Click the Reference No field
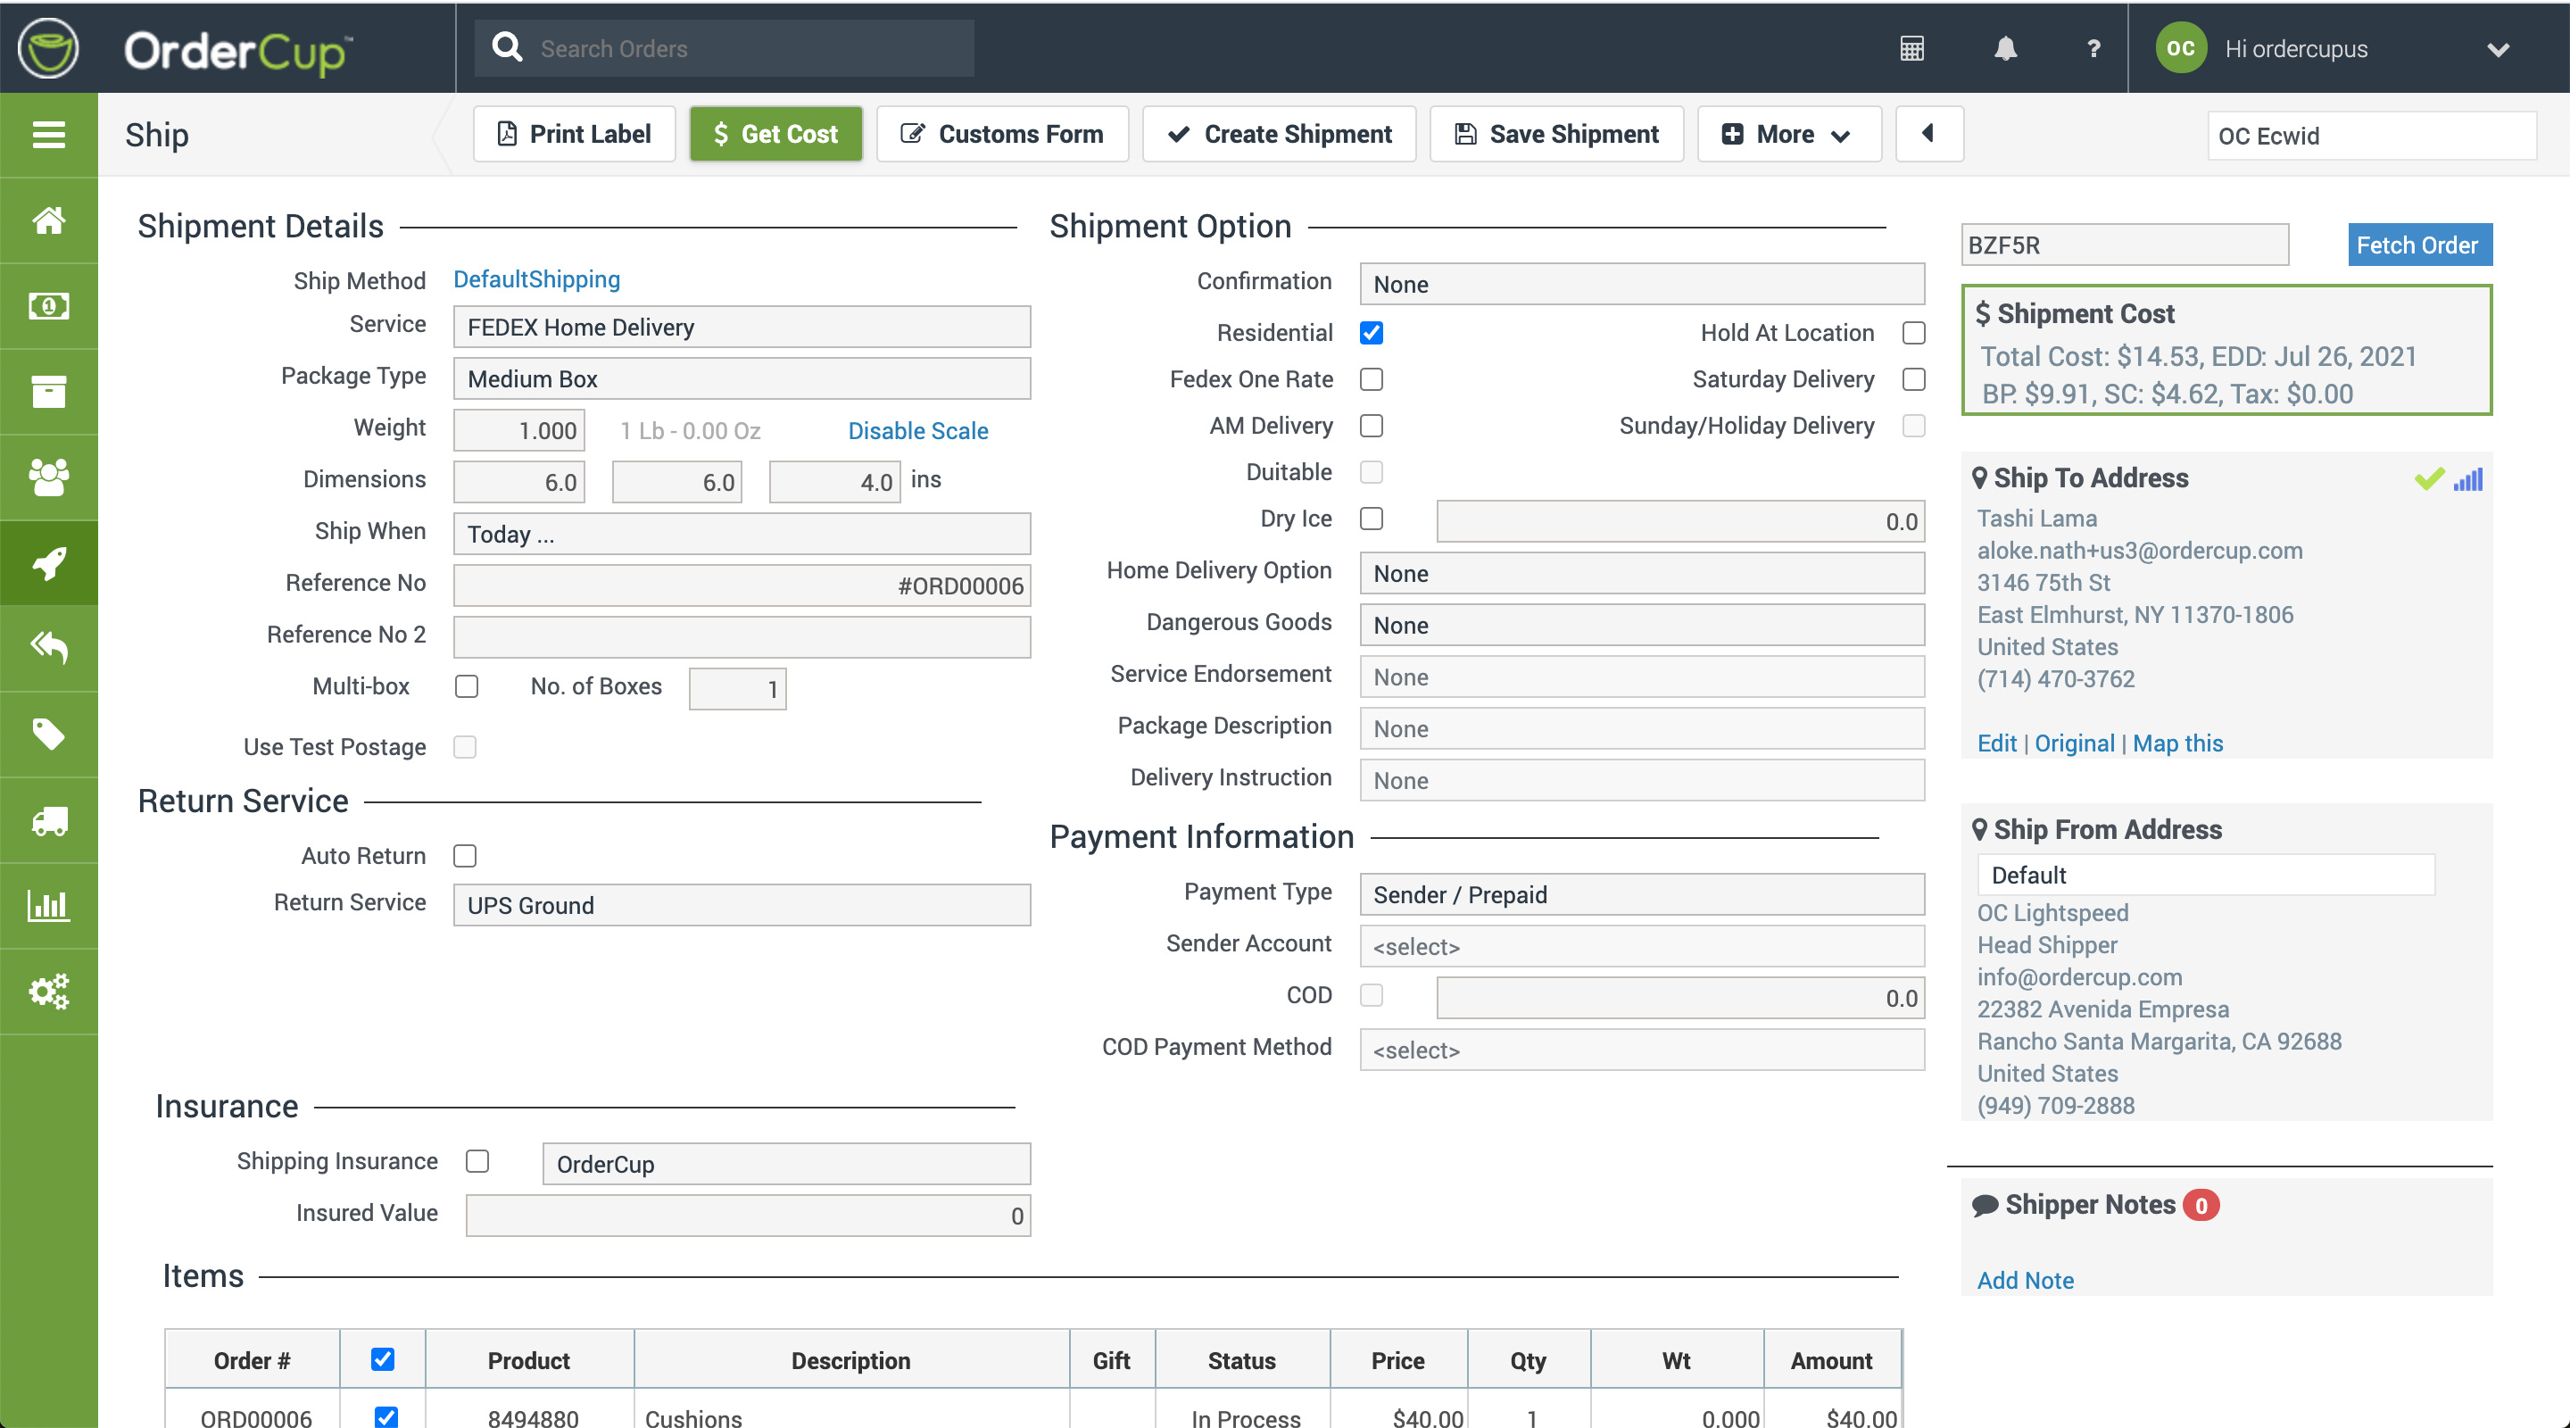Image resolution: width=2570 pixels, height=1428 pixels. [742, 585]
